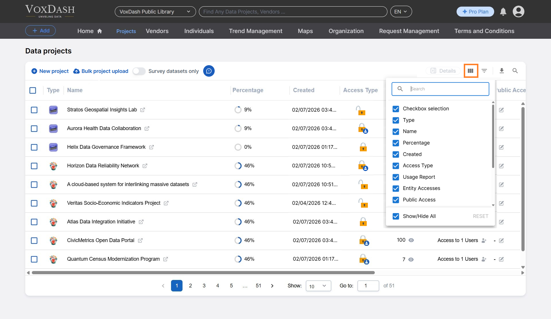
Task: Select the checkbox for Aurora Health Data Collaboration
Action: click(34, 129)
